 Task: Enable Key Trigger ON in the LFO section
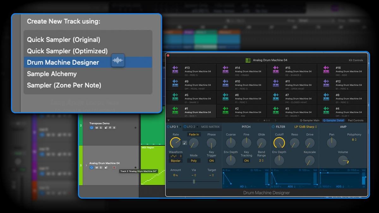click(x=212, y=161)
